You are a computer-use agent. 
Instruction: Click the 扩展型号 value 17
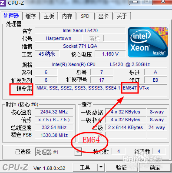coord(102,80)
